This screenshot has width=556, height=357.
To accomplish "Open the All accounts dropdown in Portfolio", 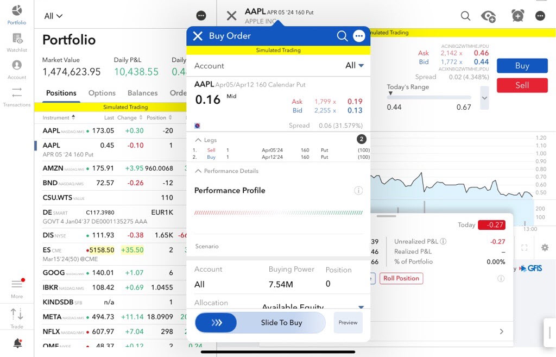I will [53, 16].
